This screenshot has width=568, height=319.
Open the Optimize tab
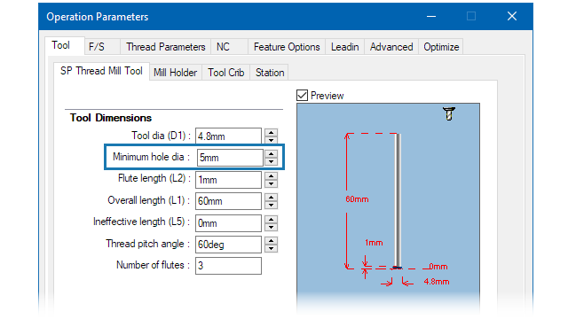(441, 47)
